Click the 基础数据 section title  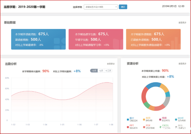pos(10,22)
